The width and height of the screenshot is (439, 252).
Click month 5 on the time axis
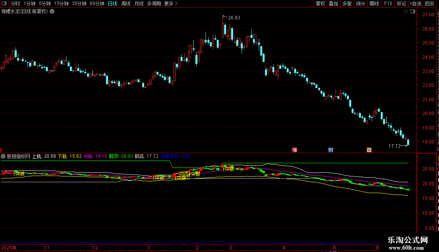(x=334, y=247)
